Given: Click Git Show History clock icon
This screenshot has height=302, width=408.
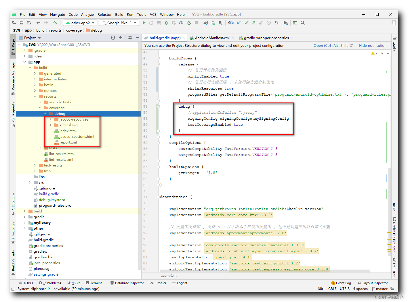Looking at the screenshot, I should click(269, 23).
